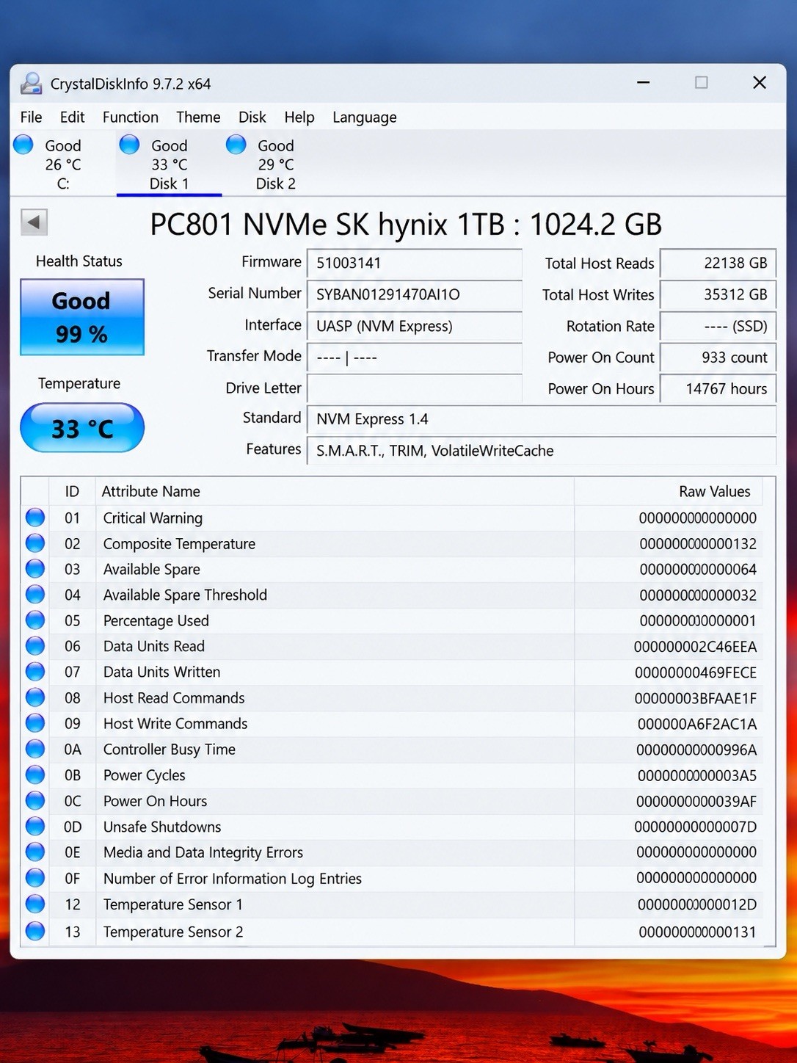Click the Good 99 % health status button
Screen dimensions: 797x1063
click(82, 317)
